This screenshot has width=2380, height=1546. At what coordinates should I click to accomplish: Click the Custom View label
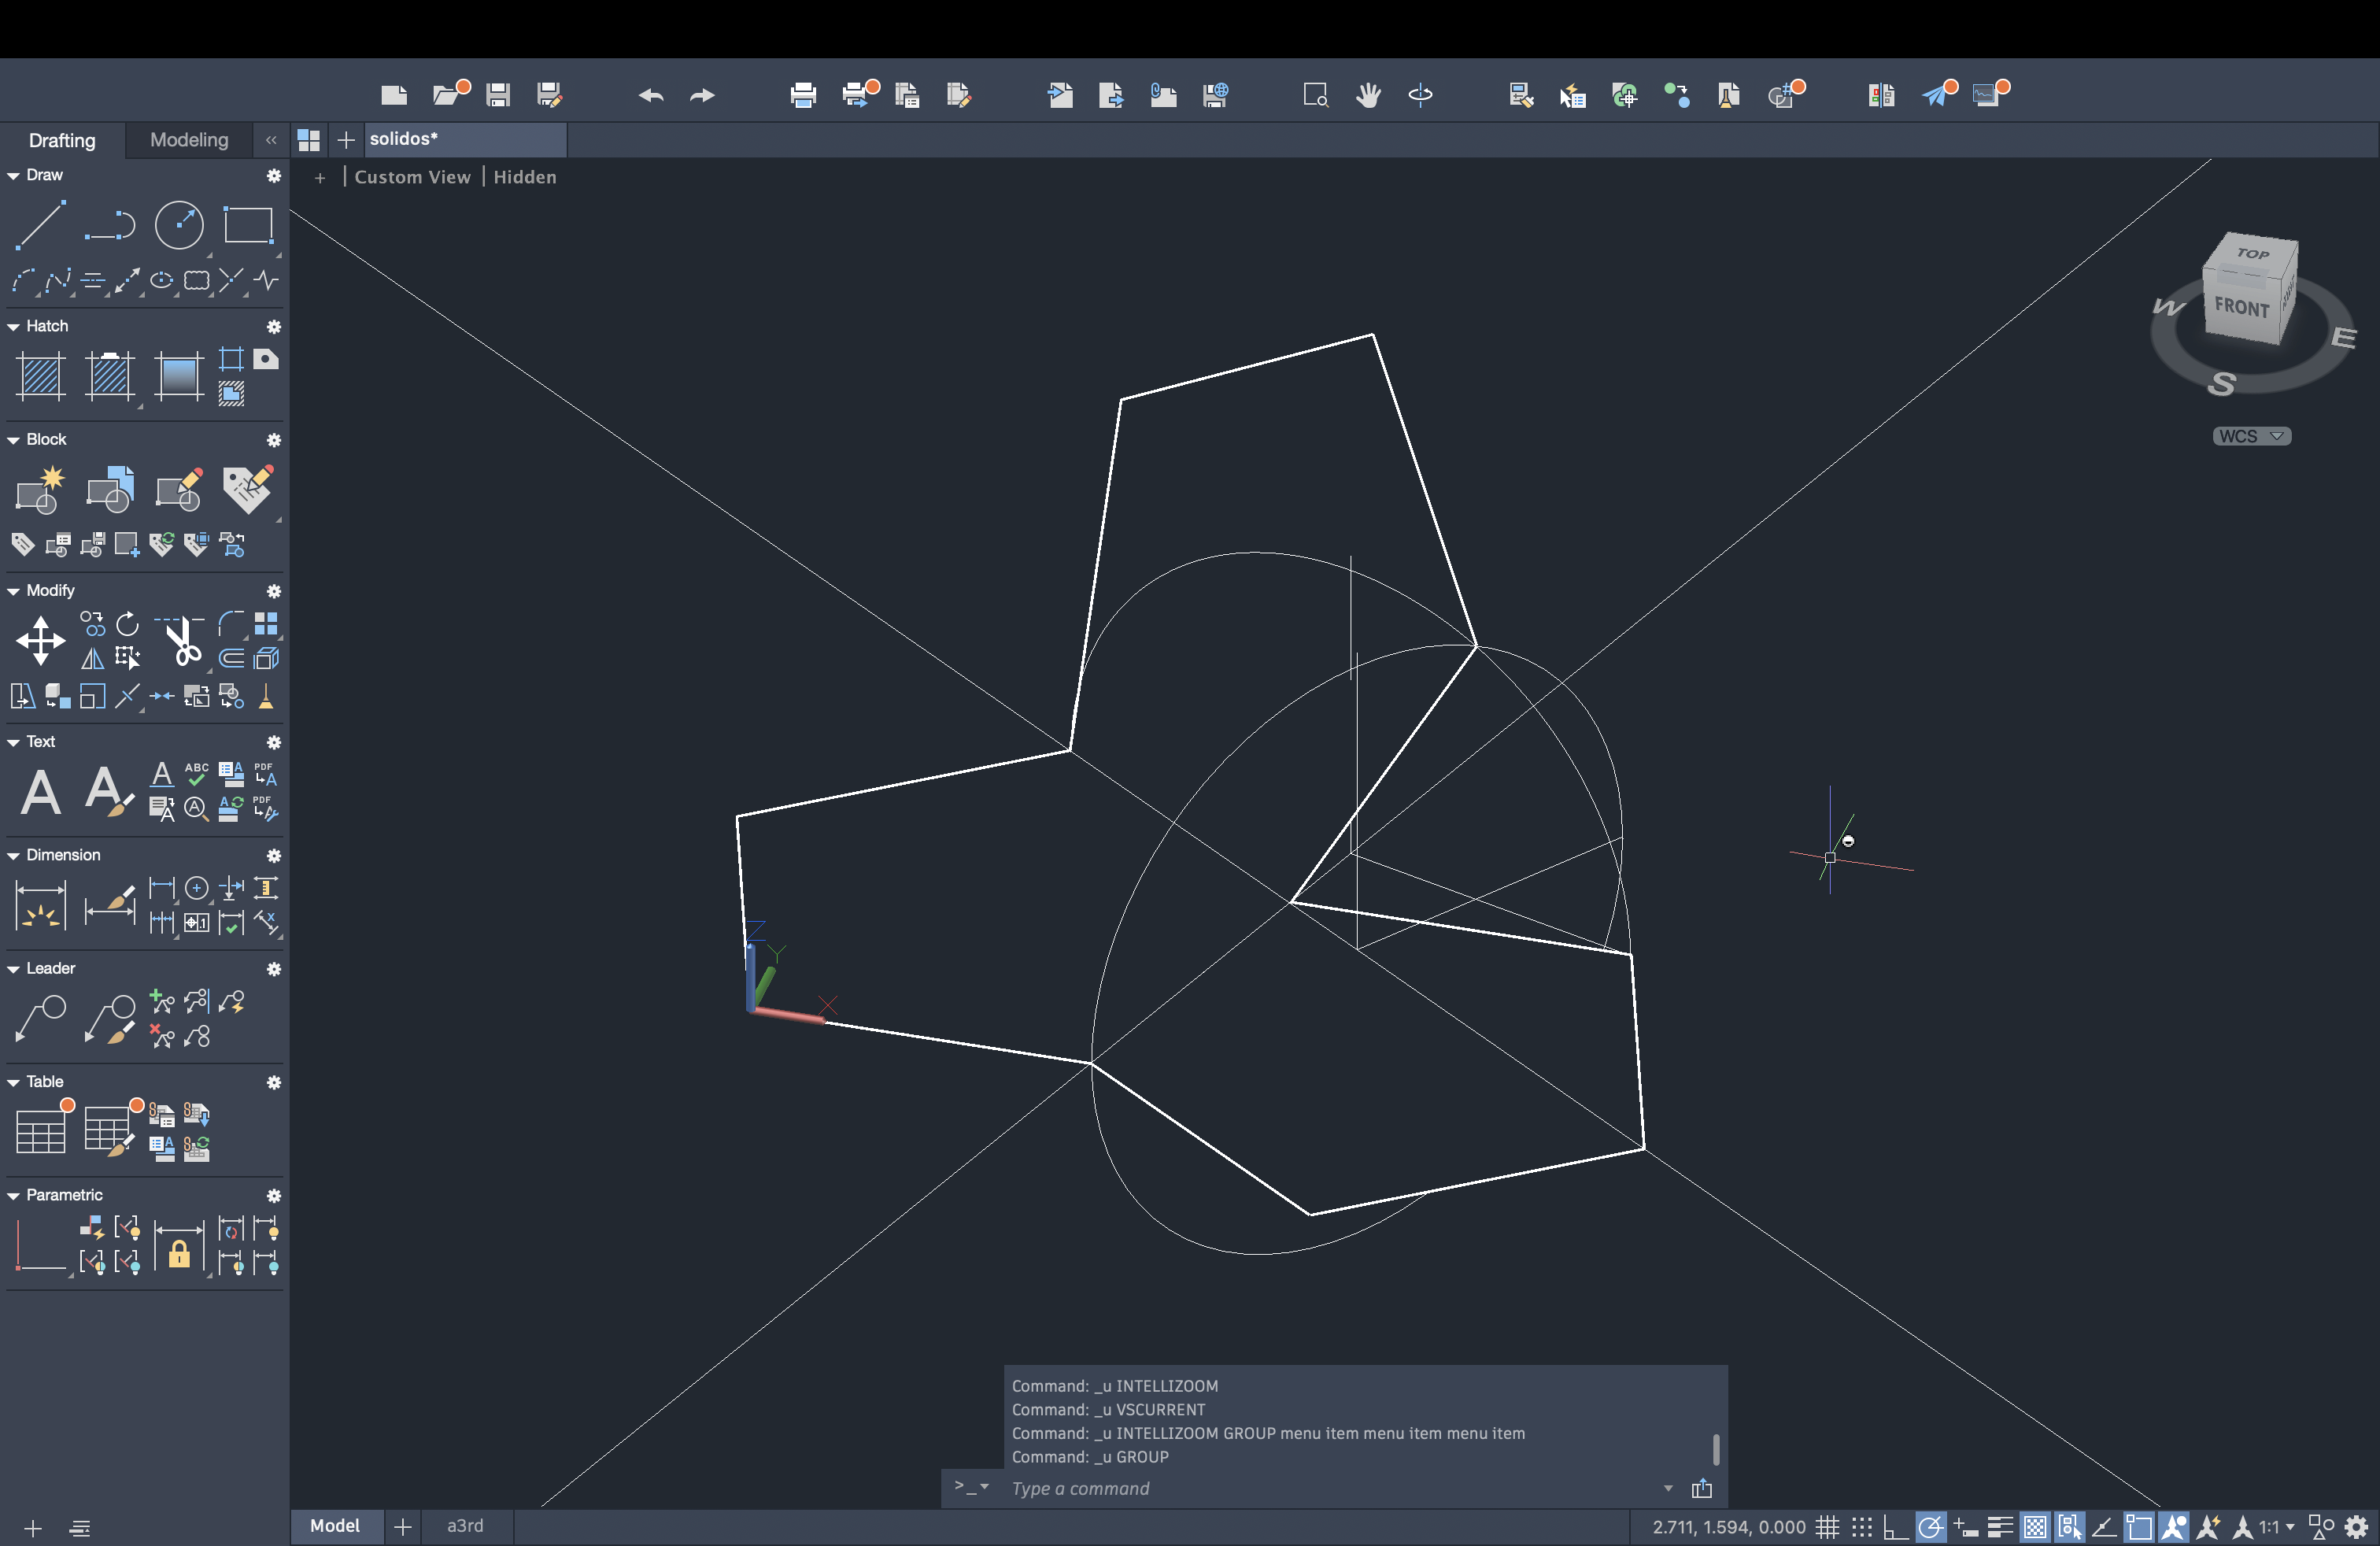point(412,177)
